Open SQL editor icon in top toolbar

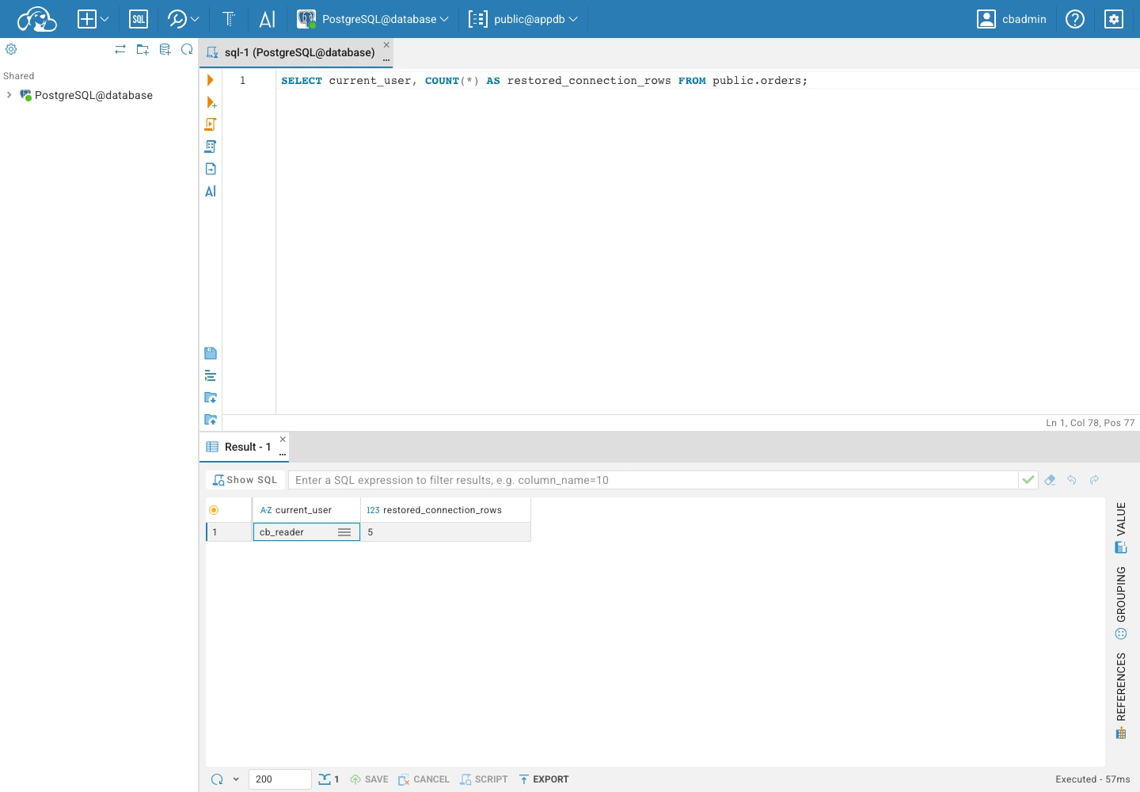[139, 19]
